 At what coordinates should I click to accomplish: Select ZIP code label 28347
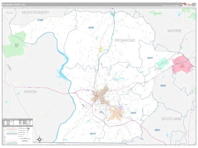click(x=150, y=58)
